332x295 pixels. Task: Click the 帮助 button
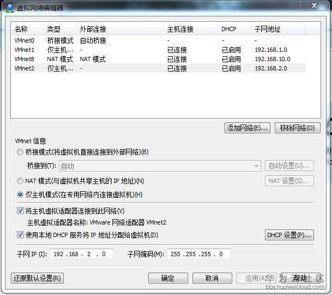pyautogui.click(x=300, y=278)
